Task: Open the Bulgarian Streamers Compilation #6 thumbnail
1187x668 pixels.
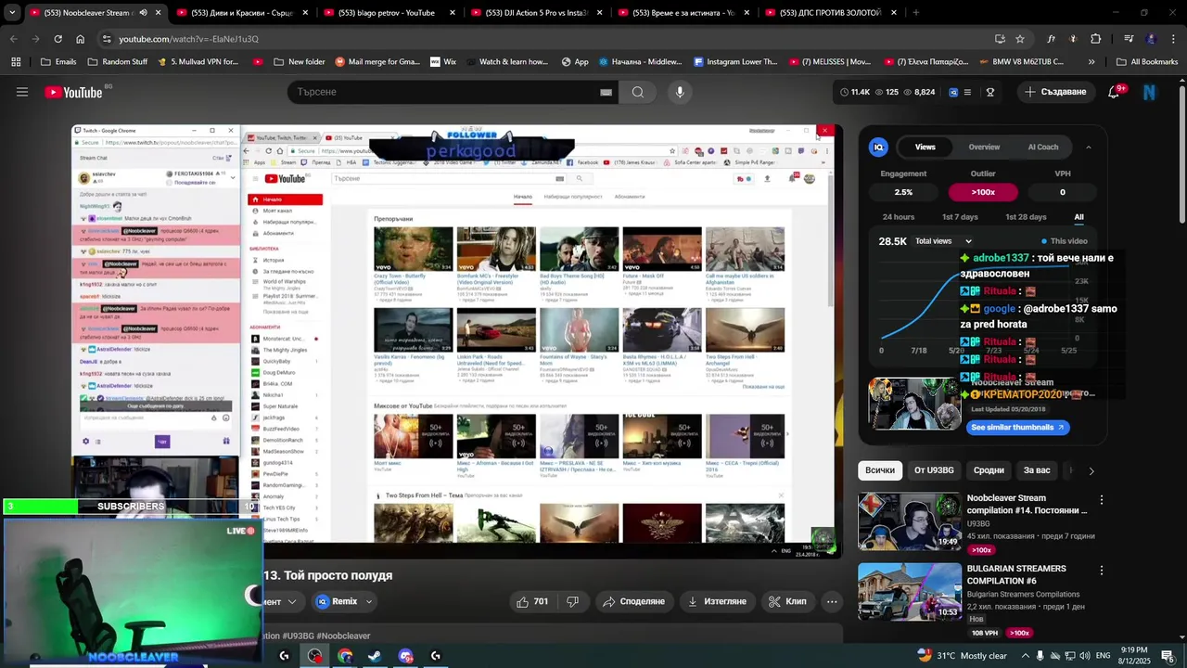Action: [910, 592]
